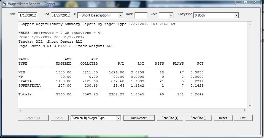Click the WHERE entrytype clause line
This screenshot has width=264, height=138.
[60, 33]
